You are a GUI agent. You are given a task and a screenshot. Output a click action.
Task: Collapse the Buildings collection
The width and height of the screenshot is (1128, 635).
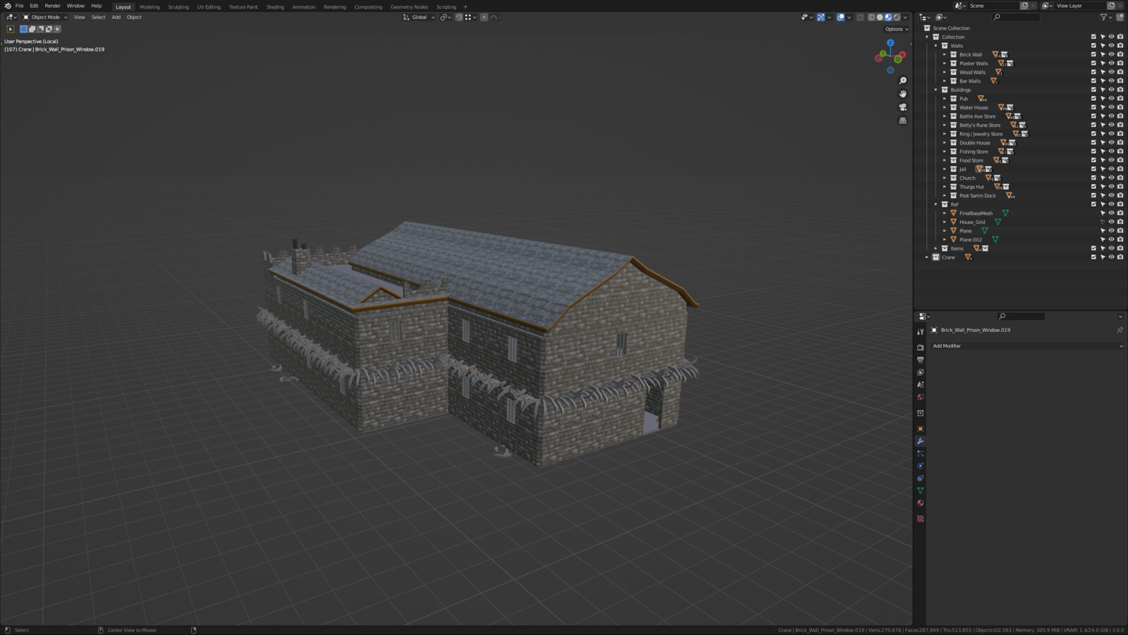936,90
